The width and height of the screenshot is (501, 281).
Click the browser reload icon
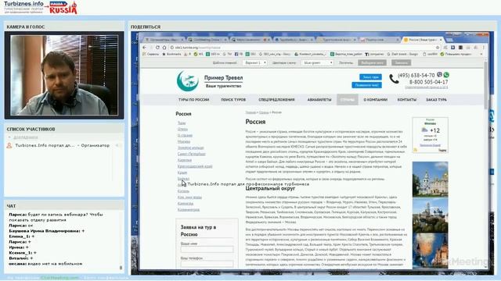[x=157, y=48]
